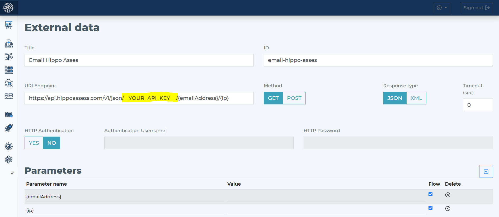Image resolution: width=499 pixels, height=217 pixels.
Task: Click the External data heading
Action: 62,27
